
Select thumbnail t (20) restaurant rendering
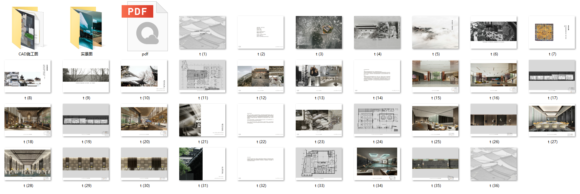[144, 120]
